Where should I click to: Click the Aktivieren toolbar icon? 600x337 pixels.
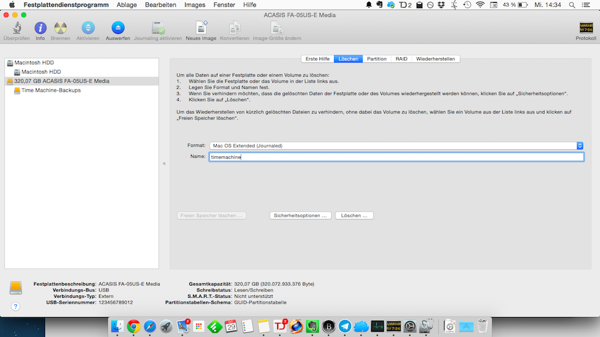click(87, 28)
